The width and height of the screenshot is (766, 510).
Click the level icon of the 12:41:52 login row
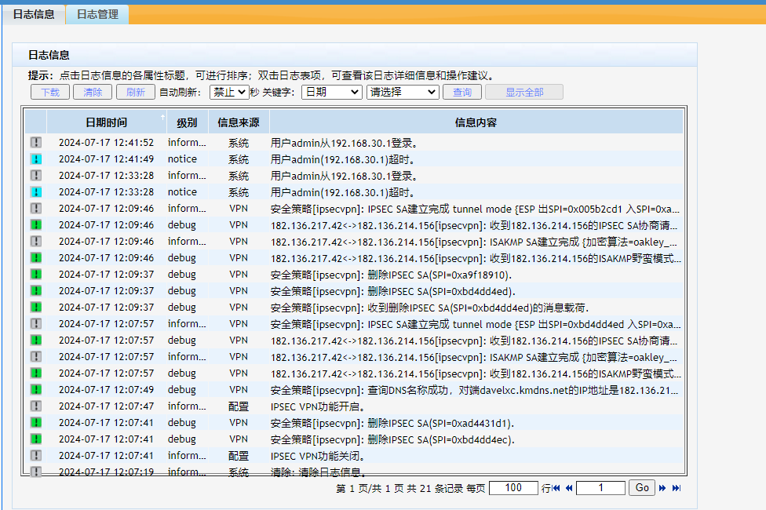click(35, 143)
